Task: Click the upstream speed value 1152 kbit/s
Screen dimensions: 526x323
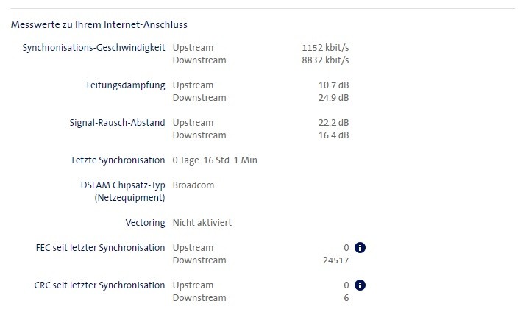Action: point(325,48)
